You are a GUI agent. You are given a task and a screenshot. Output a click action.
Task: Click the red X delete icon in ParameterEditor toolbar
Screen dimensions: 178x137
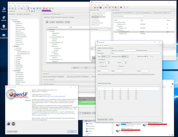[x=121, y=7]
